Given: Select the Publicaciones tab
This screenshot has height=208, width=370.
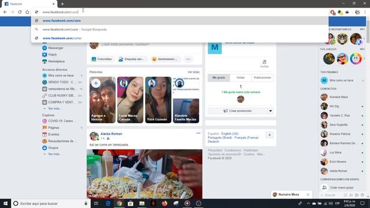Looking at the screenshot, I should click(262, 77).
